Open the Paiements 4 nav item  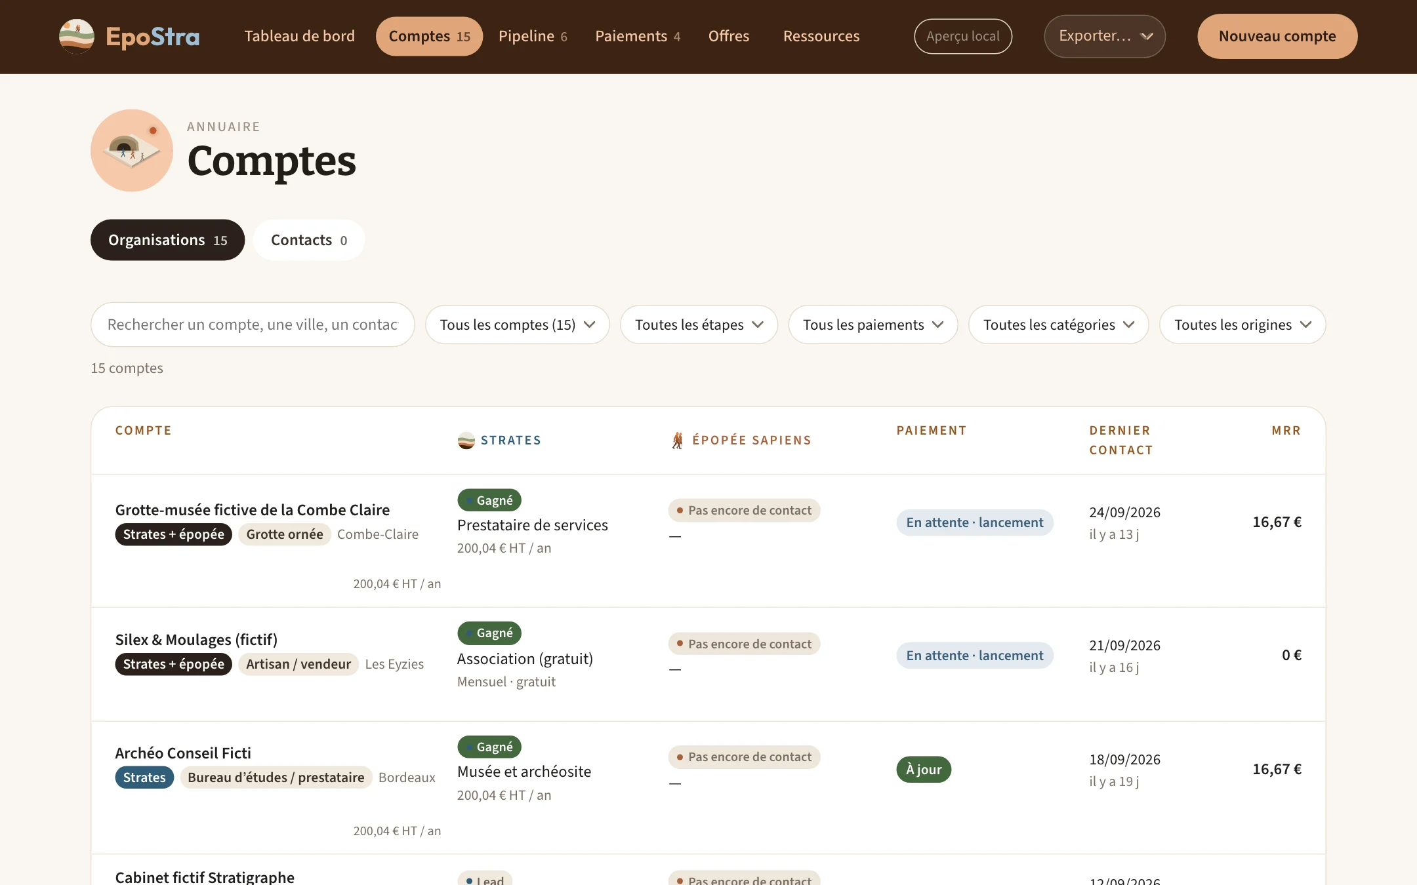(638, 36)
